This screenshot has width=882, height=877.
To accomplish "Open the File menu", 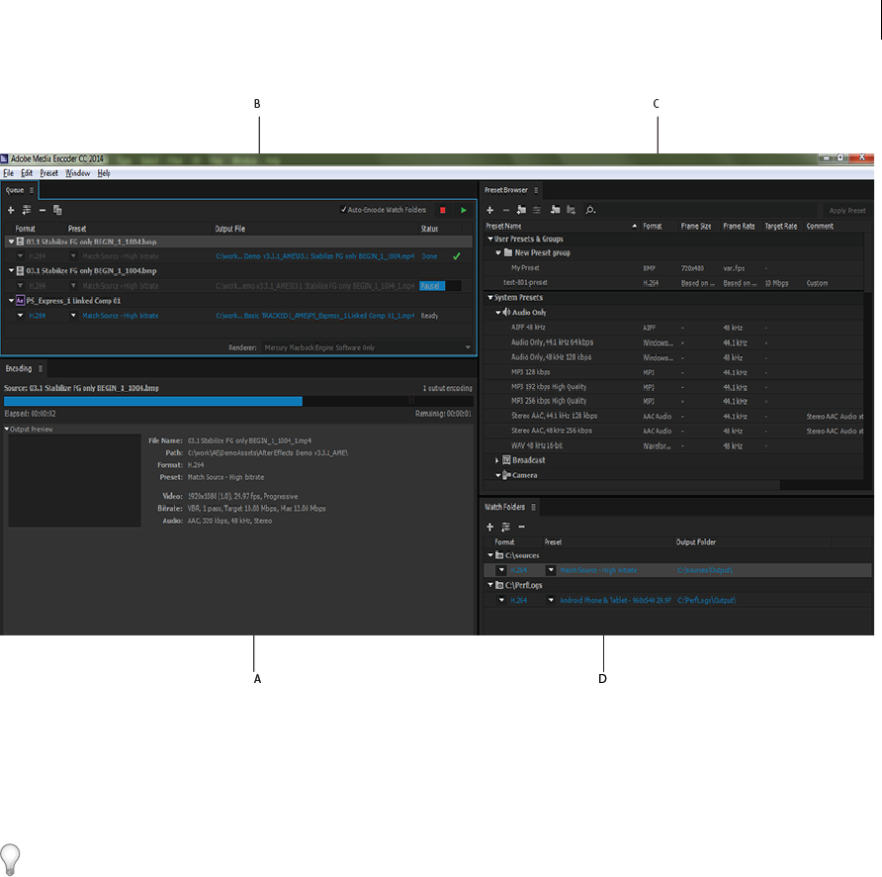I will [x=9, y=173].
